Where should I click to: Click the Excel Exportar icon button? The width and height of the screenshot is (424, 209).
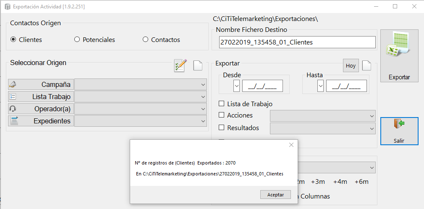(399, 55)
